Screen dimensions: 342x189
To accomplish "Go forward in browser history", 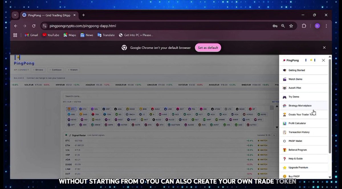I will click(x=25, y=26).
